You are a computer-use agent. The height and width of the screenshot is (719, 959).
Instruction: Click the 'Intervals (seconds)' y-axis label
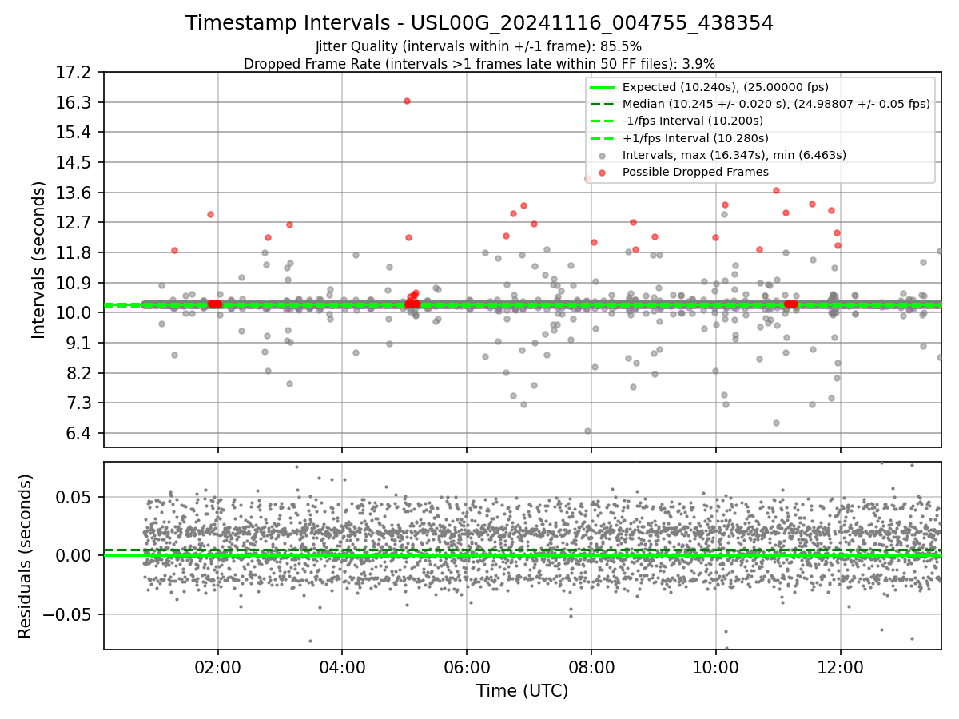coord(39,260)
